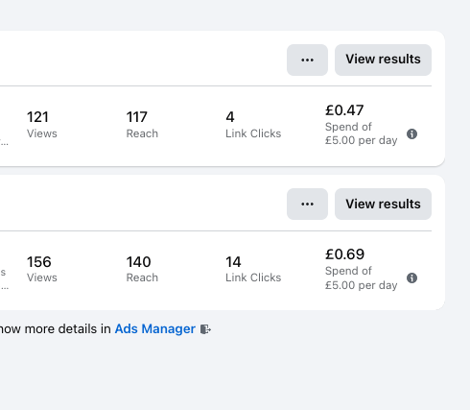470x410 pixels.
Task: Click external link icon after Ads Manager
Action: 205,329
